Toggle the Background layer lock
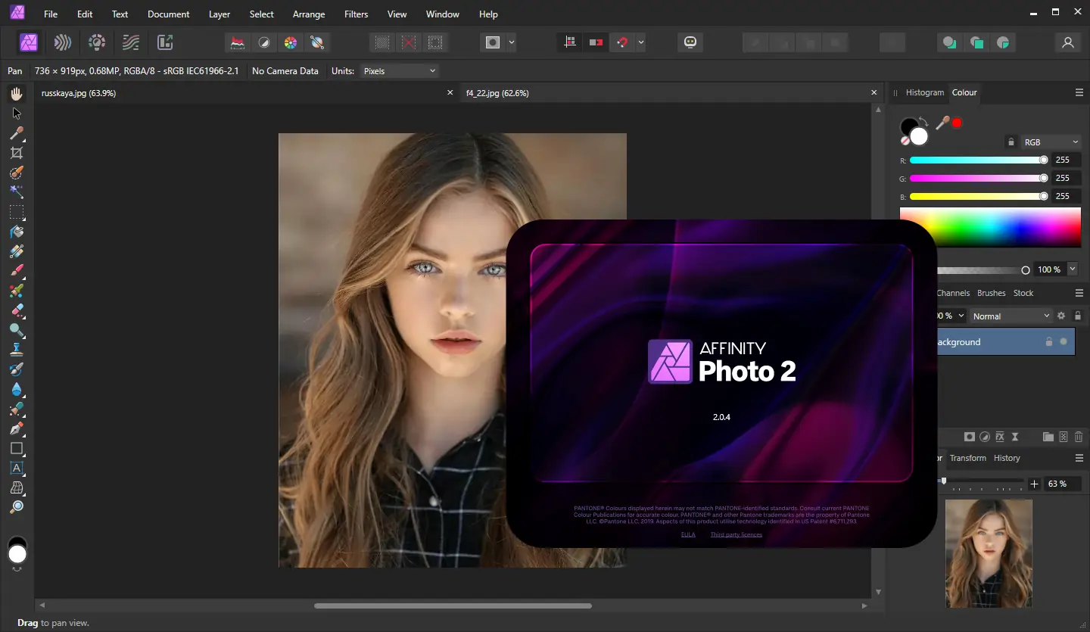 pyautogui.click(x=1048, y=342)
